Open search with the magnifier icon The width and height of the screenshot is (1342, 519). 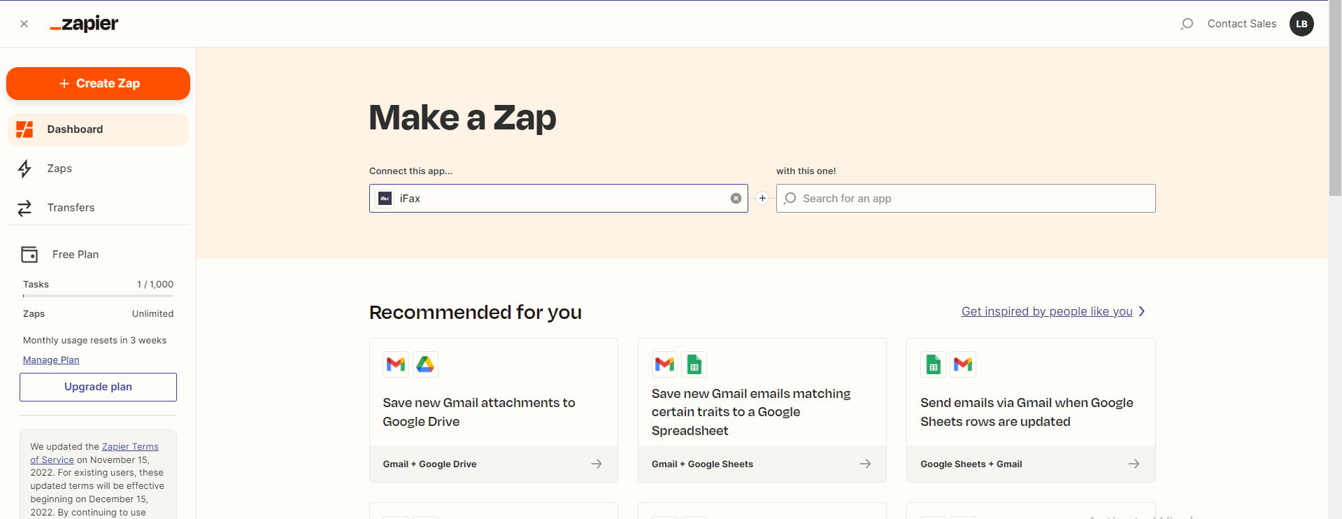[x=1187, y=24]
